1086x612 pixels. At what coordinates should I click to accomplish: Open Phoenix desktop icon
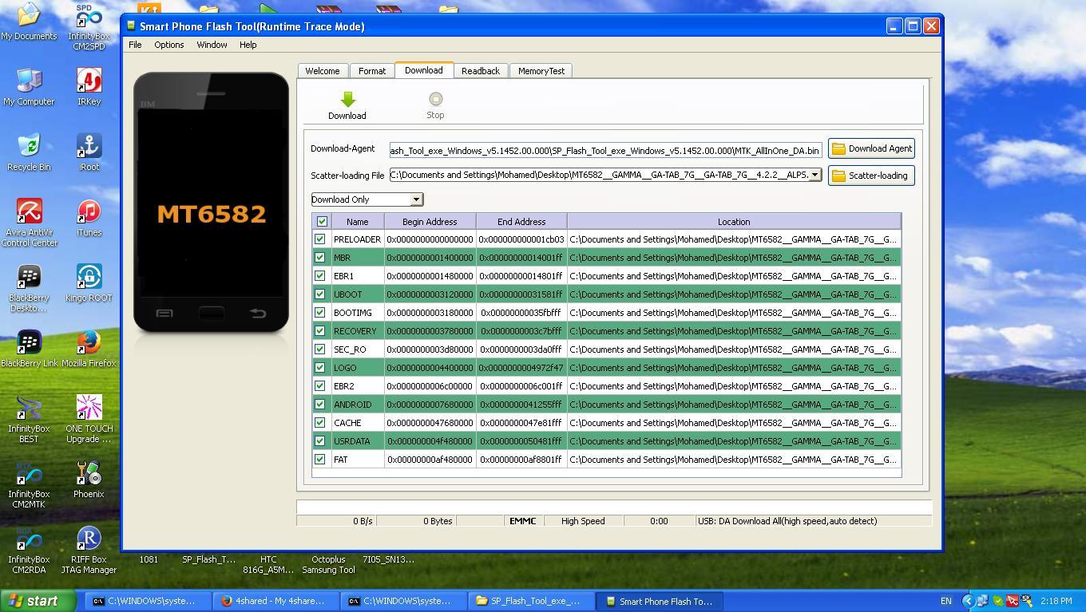click(x=89, y=480)
